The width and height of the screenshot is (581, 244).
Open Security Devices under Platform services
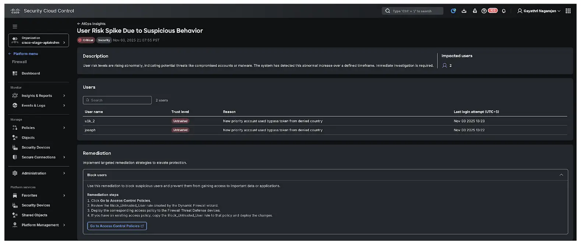(36, 205)
